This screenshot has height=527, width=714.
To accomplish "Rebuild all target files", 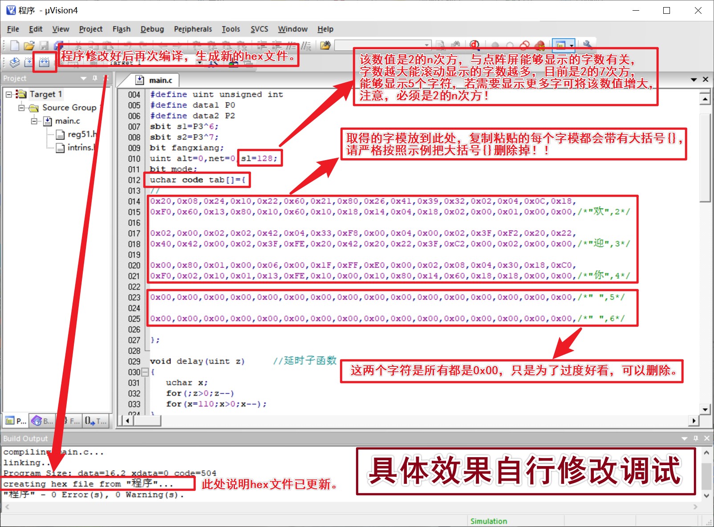I will coord(44,62).
